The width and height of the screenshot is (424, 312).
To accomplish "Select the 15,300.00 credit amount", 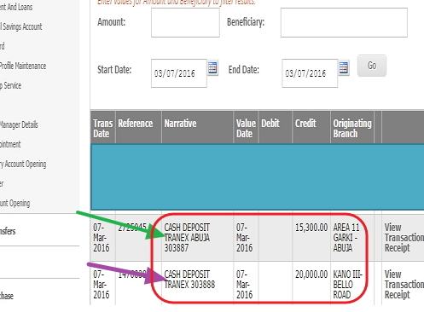I will [x=311, y=228].
